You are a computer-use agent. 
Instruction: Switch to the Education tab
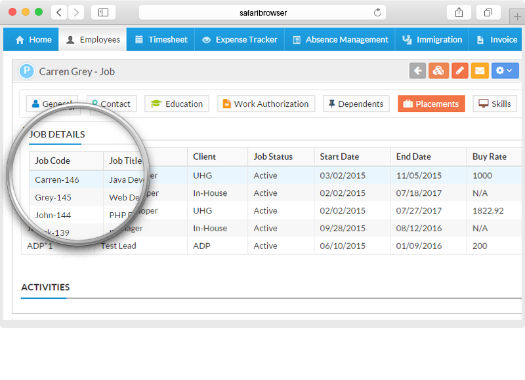(x=177, y=104)
